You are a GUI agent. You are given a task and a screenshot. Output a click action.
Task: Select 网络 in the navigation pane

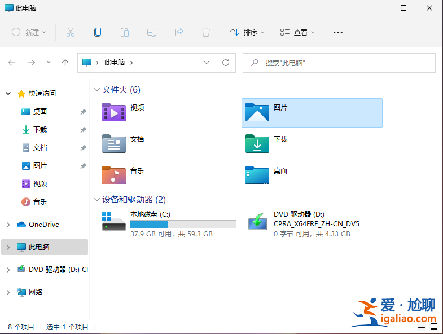(x=36, y=292)
